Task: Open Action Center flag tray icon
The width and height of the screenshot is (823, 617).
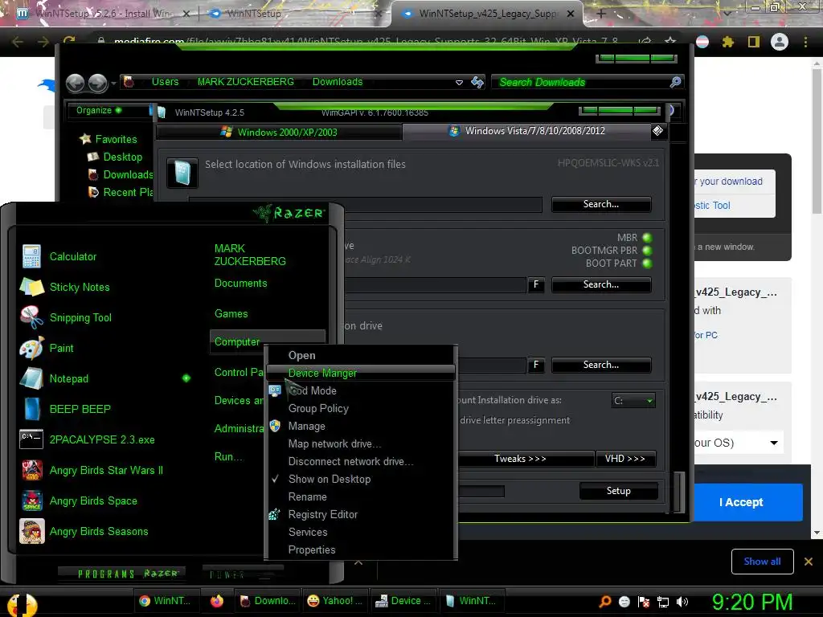Action: (644, 602)
